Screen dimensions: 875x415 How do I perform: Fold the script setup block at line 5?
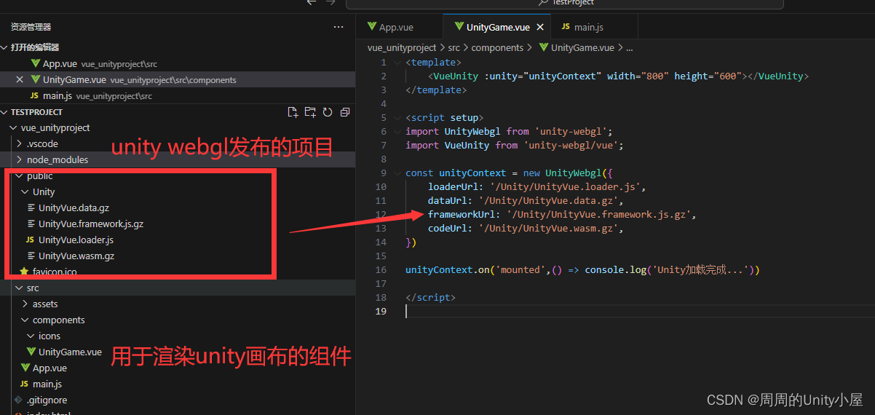click(397, 118)
